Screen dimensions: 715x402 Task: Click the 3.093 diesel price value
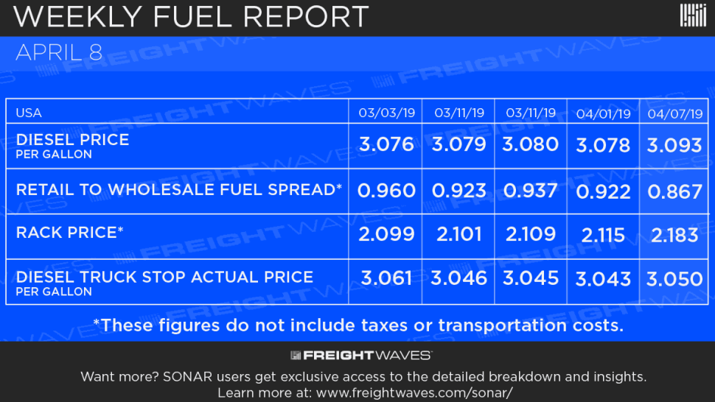(674, 145)
